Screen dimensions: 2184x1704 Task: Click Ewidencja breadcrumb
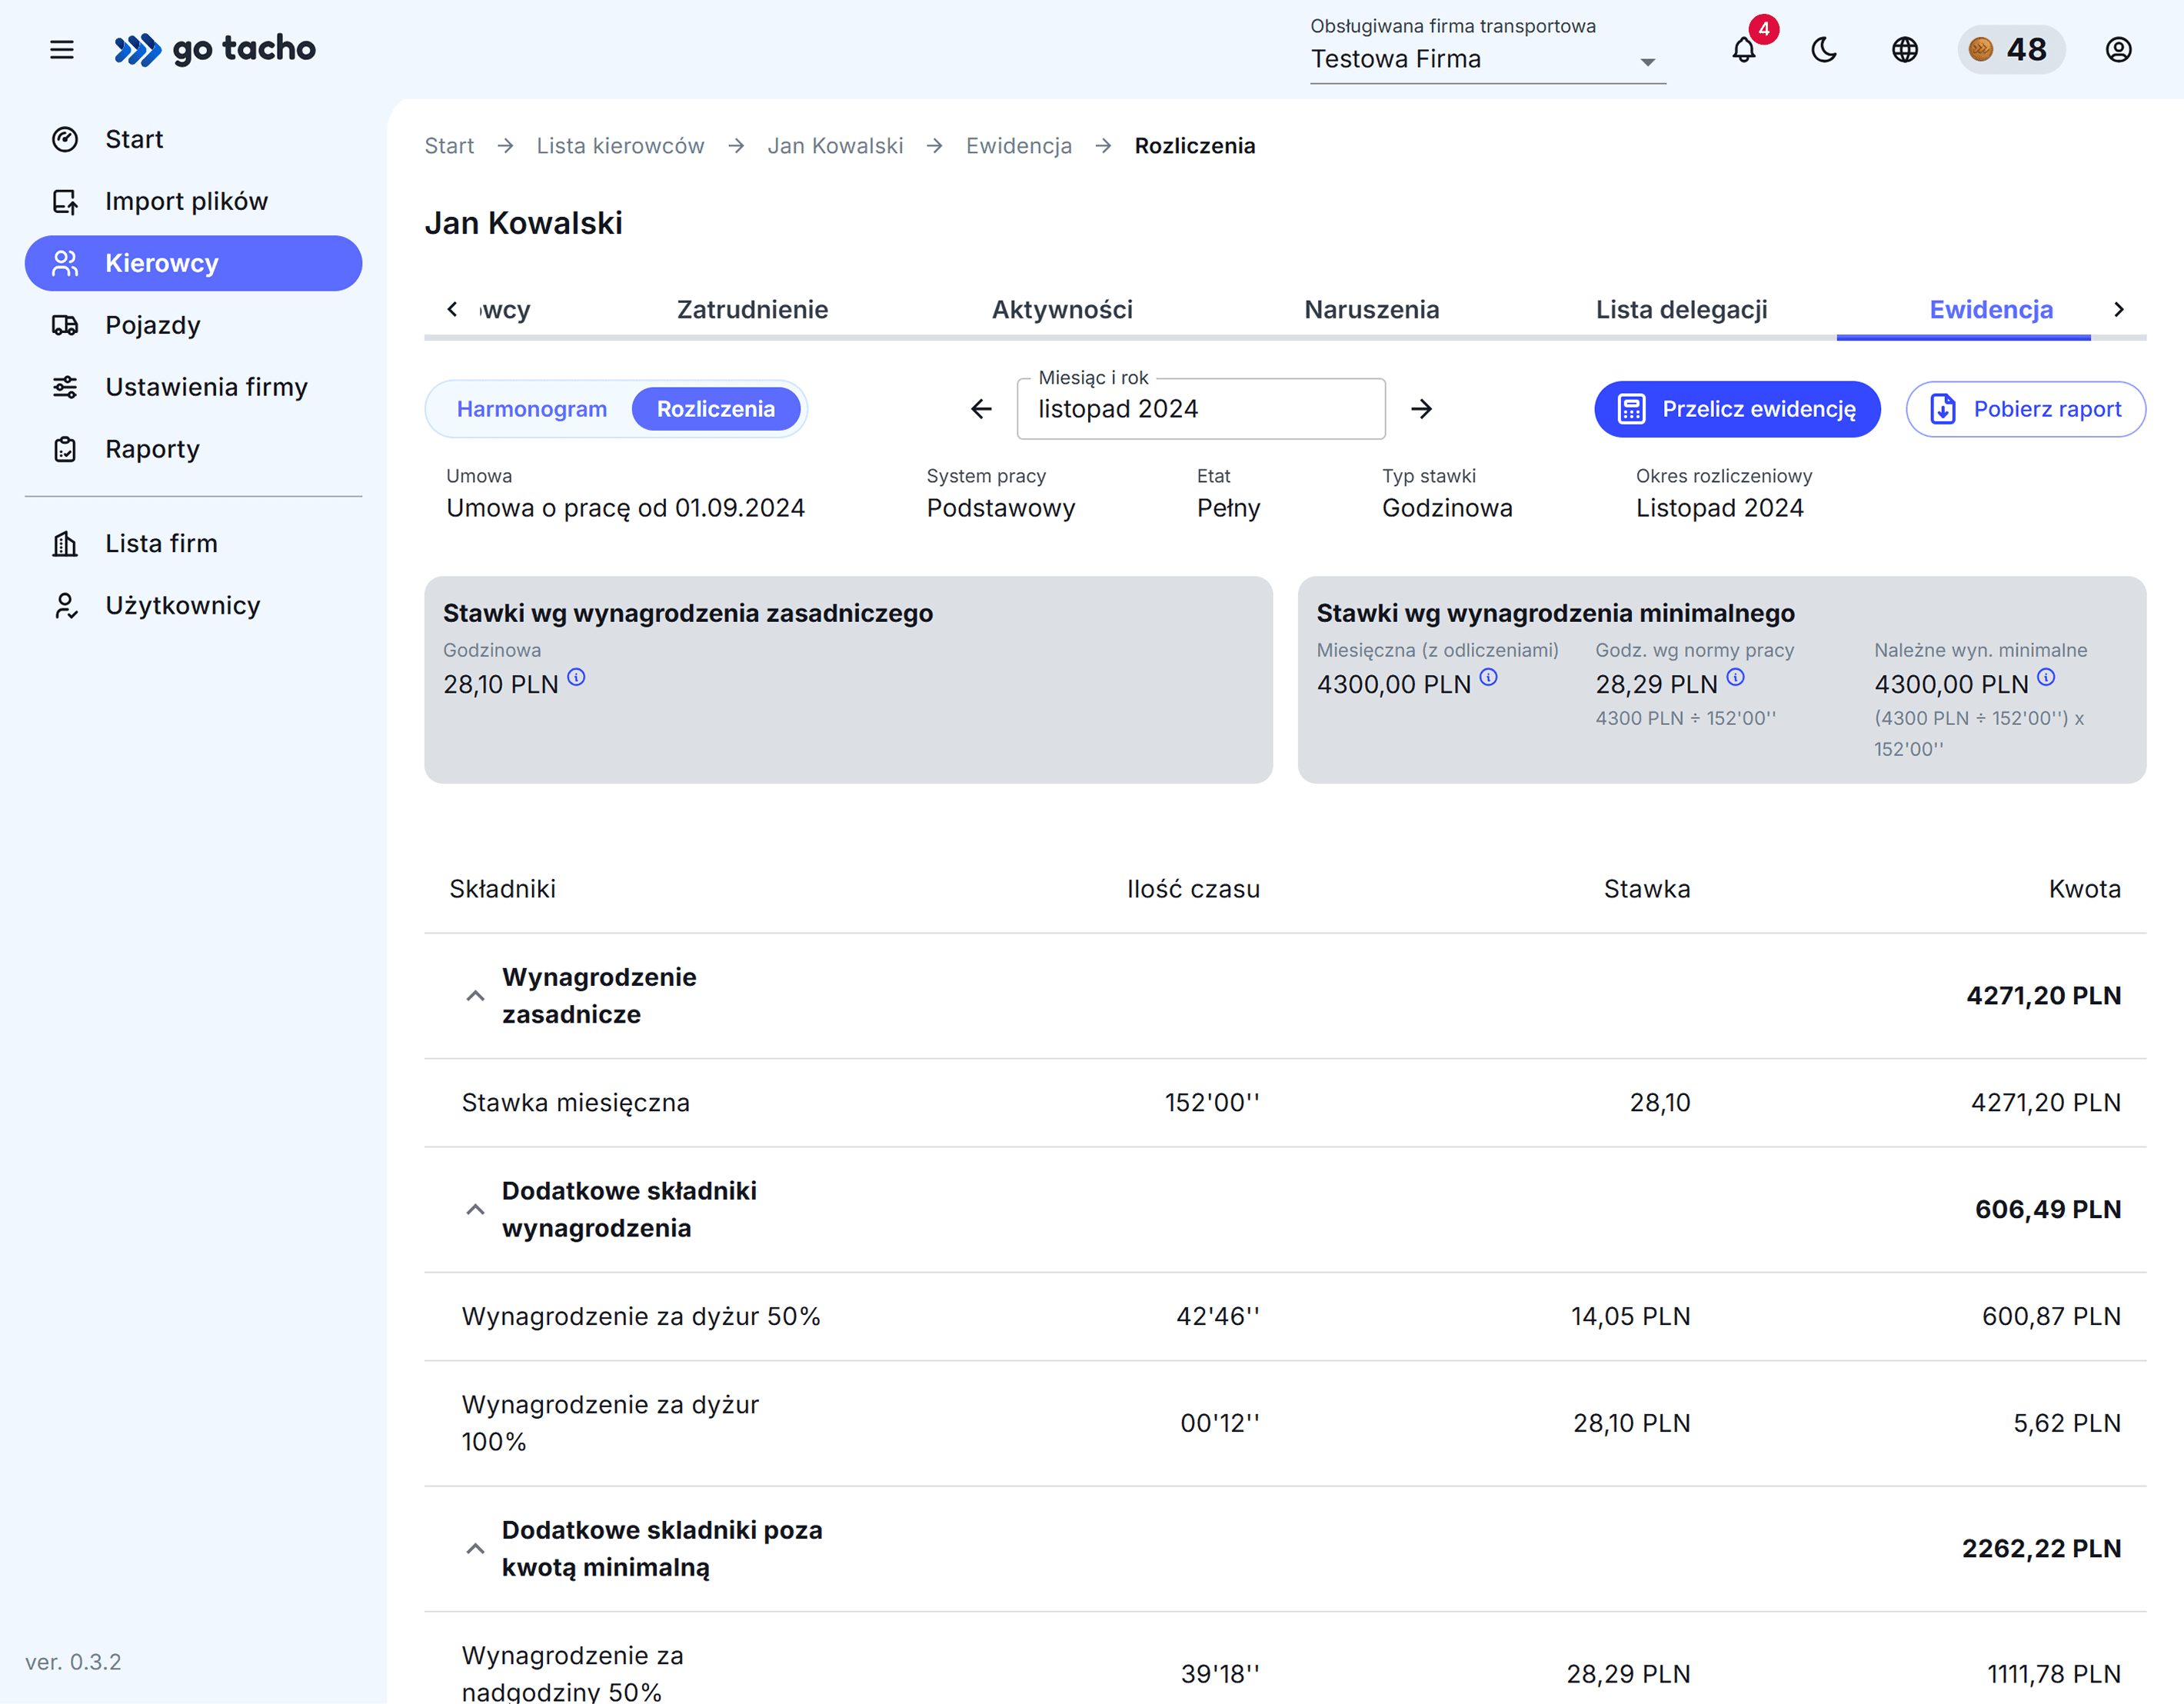1018,146
